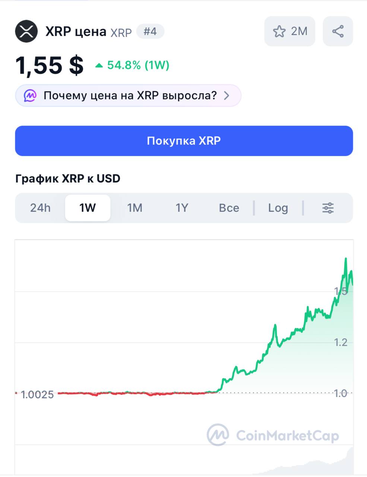This screenshot has height=477, width=367.
Task: Click the 1.0025 baseline price label
Action: pos(37,394)
